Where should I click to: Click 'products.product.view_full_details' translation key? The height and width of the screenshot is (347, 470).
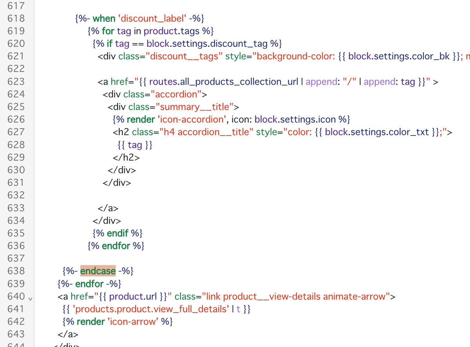tap(151, 309)
